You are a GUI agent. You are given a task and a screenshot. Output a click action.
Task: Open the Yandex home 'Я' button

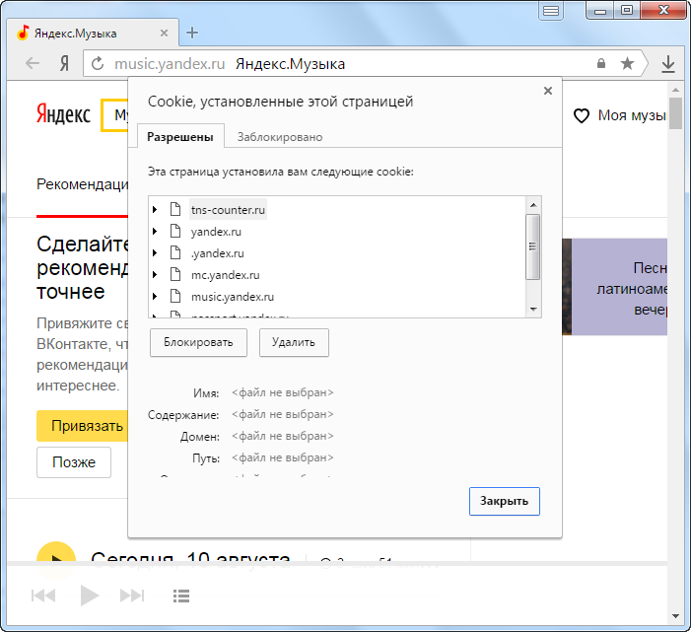64,64
